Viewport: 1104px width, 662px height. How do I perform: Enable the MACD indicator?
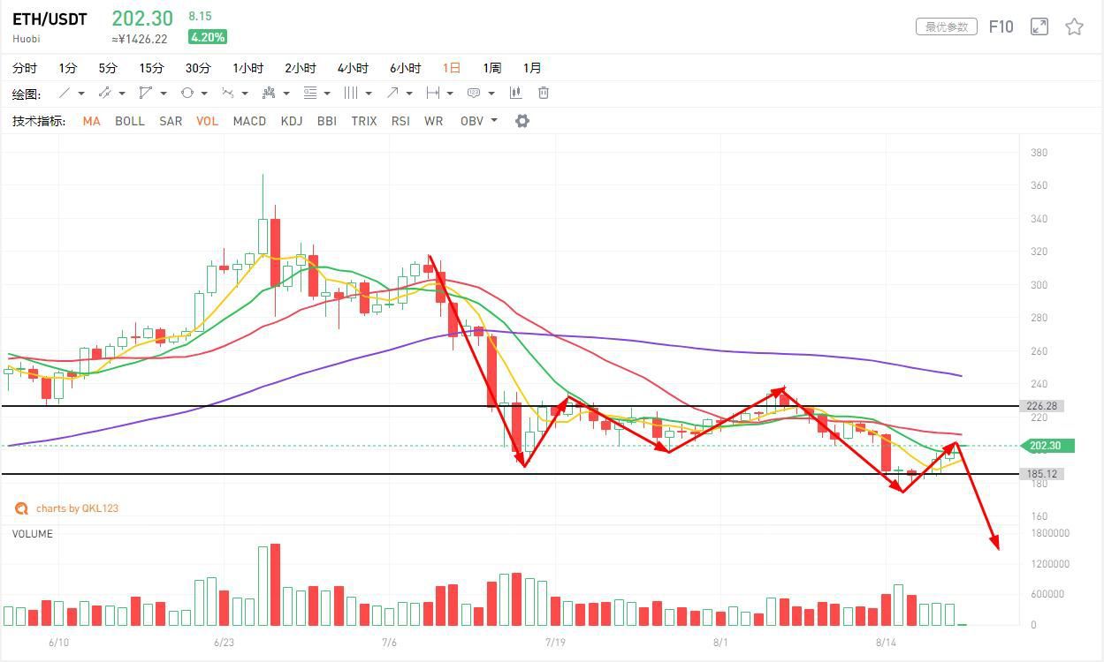tap(249, 121)
